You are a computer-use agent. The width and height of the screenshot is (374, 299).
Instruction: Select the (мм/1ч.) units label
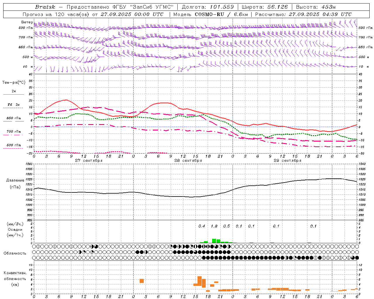click(x=15, y=235)
